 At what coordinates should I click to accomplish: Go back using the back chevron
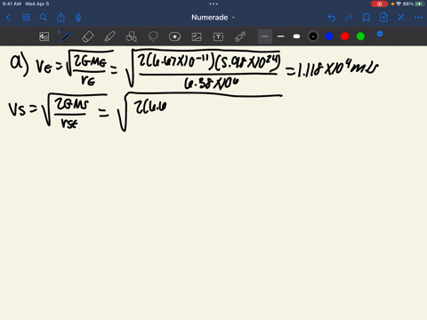tap(8, 18)
